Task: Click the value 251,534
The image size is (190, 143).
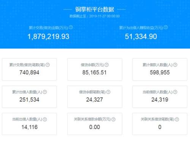Action: [29, 100]
